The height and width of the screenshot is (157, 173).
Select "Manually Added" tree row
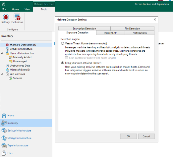tap(26, 57)
